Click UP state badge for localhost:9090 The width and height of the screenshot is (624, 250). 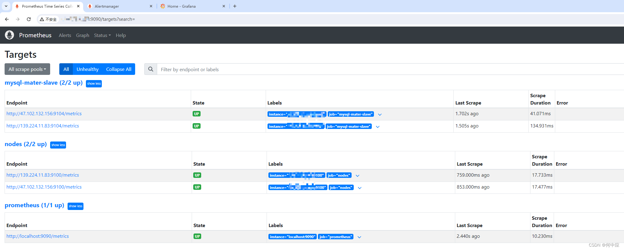[x=197, y=236]
